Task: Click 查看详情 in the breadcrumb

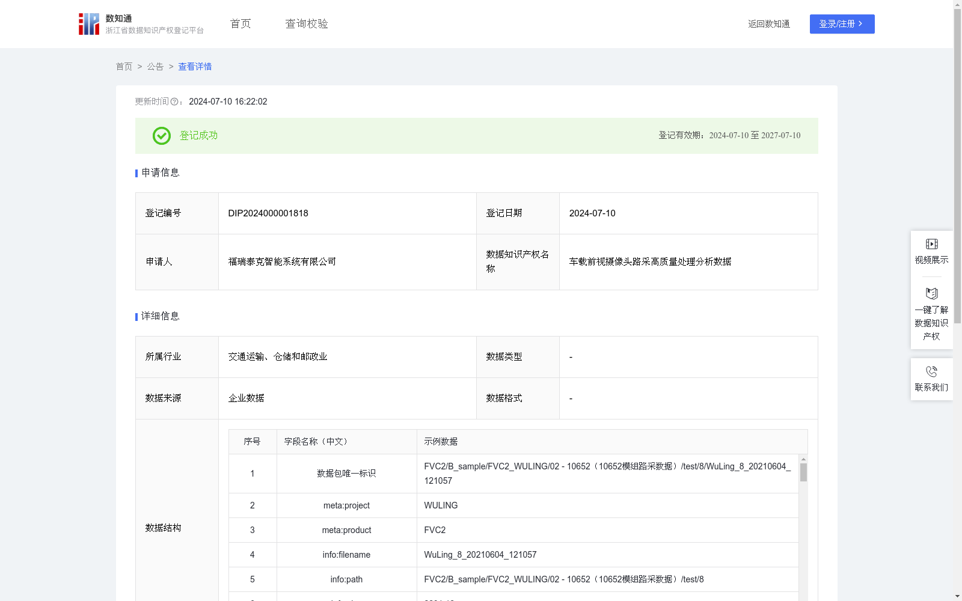Action: (x=195, y=67)
